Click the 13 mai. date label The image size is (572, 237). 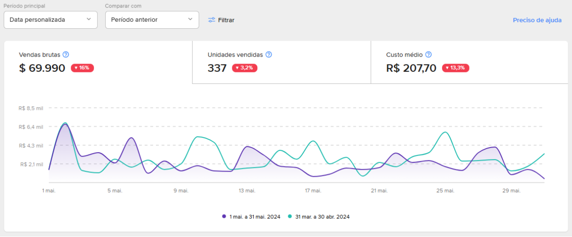(x=247, y=191)
